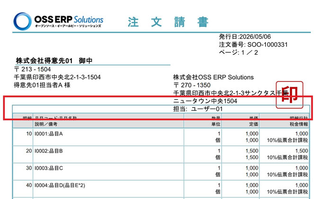The image size is (317, 199).
Task: Select the document title 注文請書
Action: 168,22
